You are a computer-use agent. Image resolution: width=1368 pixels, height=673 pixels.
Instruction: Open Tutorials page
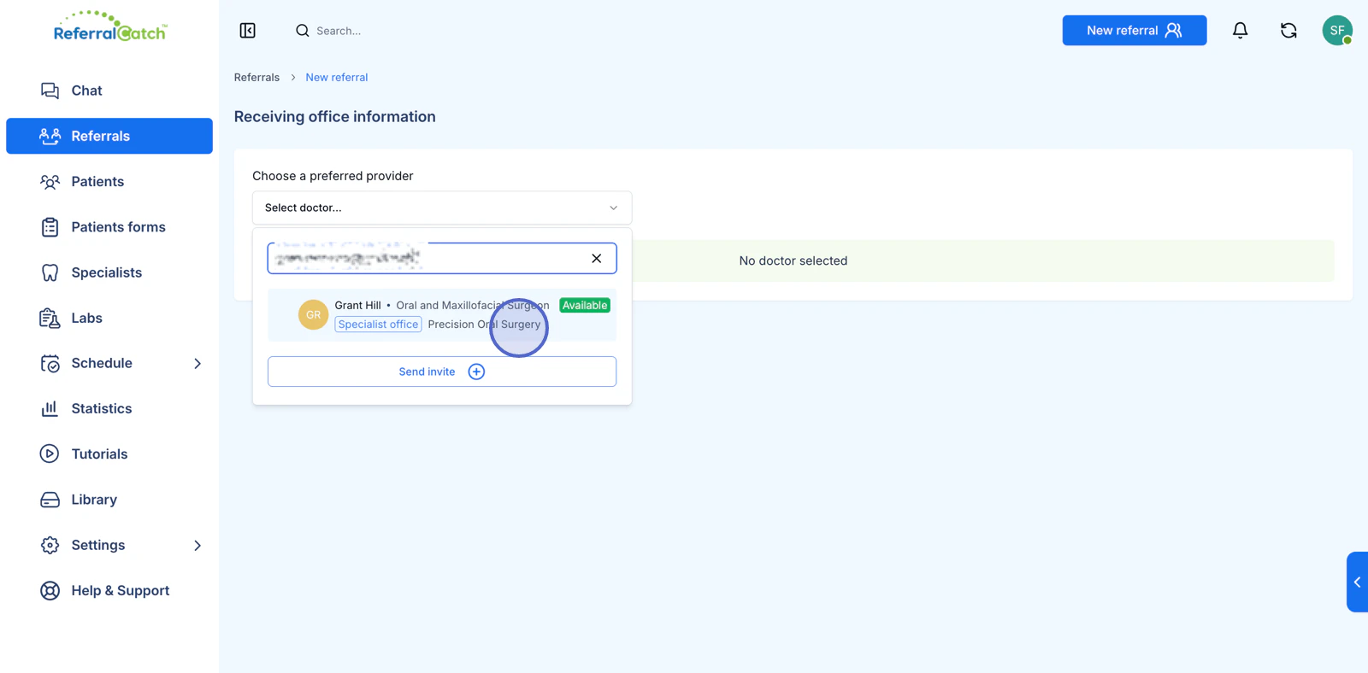tap(109, 454)
